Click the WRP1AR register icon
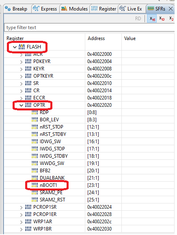The image size is (177, 235). point(28,222)
